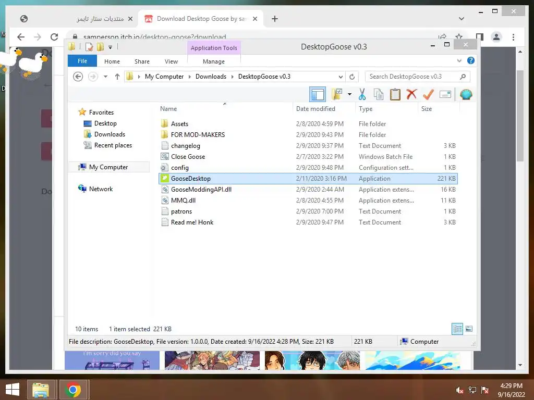Open Recent places in the sidebar
534x400 pixels.
click(x=113, y=145)
